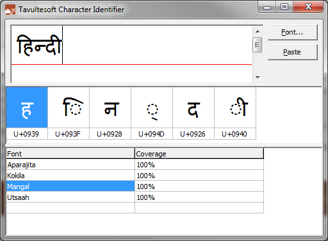The height and width of the screenshot is (241, 328).
Task: Click the Paste button
Action: (293, 52)
